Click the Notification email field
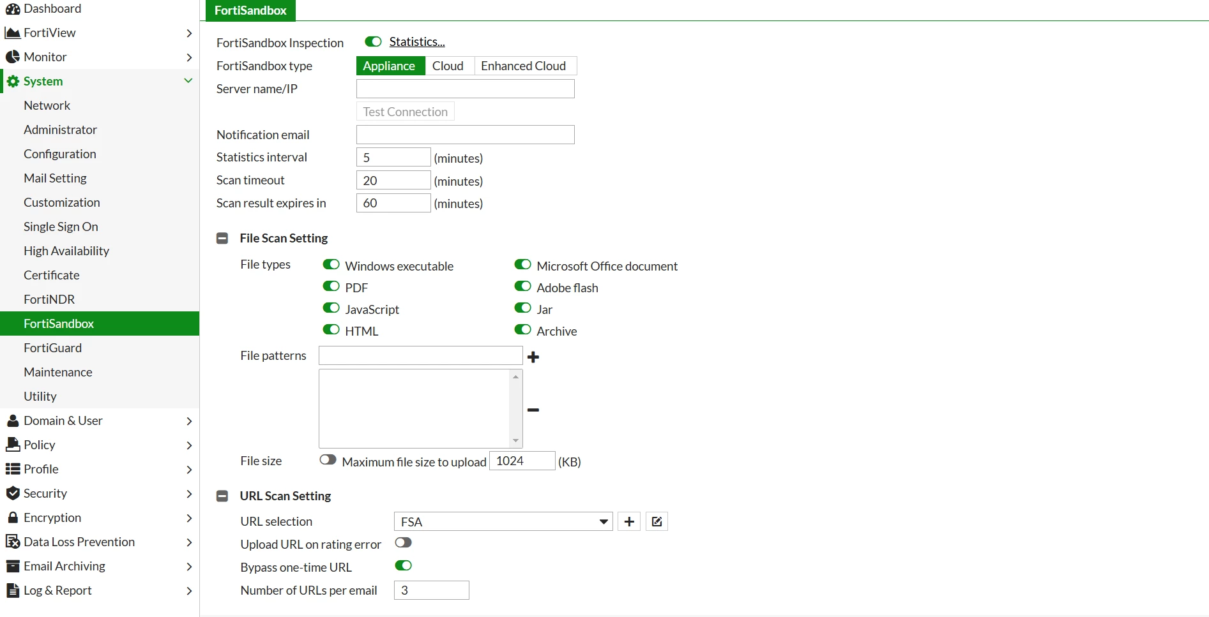The width and height of the screenshot is (1209, 617). [x=466, y=135]
